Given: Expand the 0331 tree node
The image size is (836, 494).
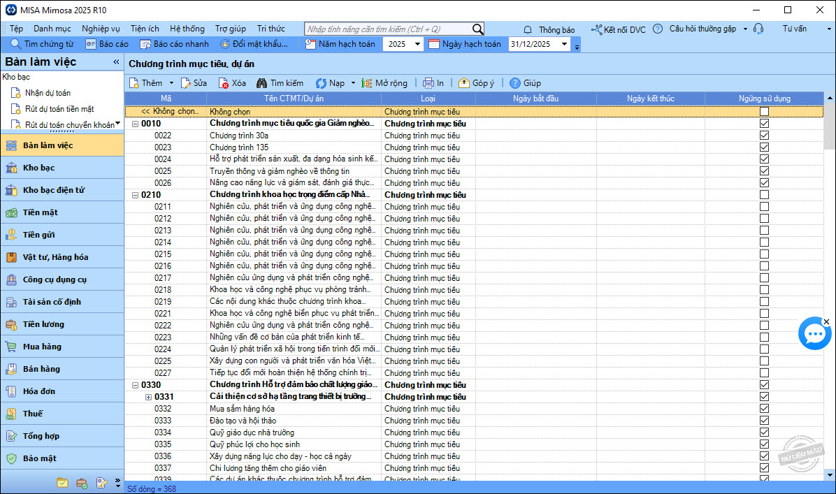Looking at the screenshot, I should coord(148,397).
